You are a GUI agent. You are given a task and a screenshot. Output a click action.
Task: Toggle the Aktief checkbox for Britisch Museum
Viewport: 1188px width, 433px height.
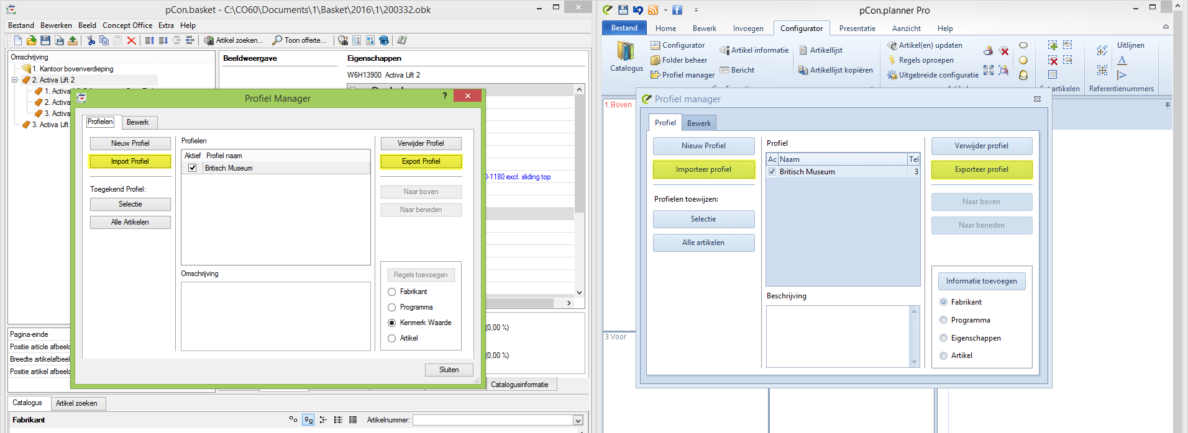[x=193, y=168]
